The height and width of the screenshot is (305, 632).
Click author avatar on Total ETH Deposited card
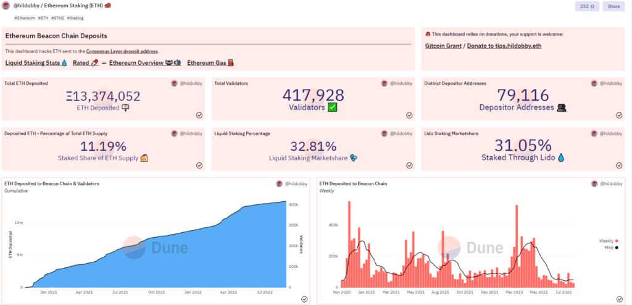click(x=174, y=83)
